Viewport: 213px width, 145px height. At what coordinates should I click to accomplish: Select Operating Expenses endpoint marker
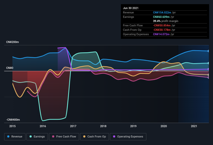click(209, 69)
